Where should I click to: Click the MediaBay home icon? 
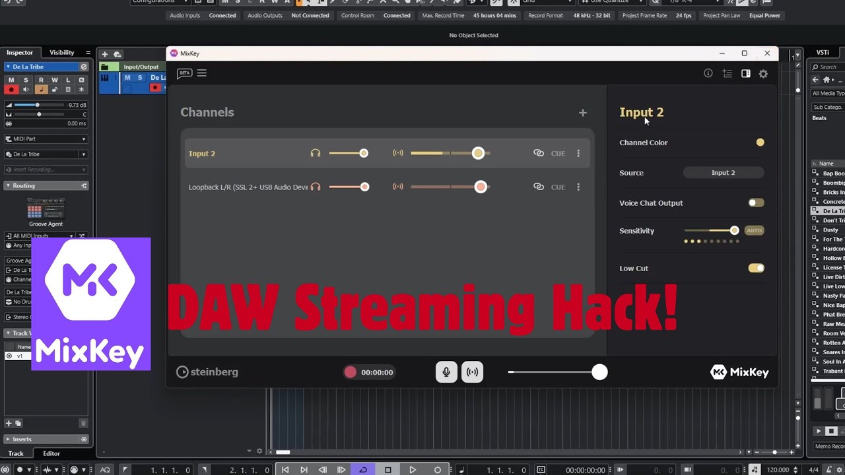pos(827,80)
